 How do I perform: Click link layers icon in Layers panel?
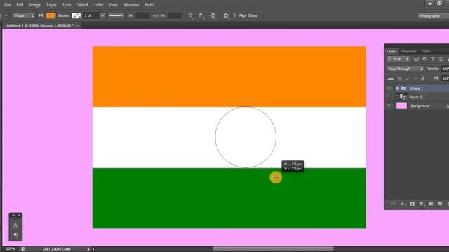(393, 204)
